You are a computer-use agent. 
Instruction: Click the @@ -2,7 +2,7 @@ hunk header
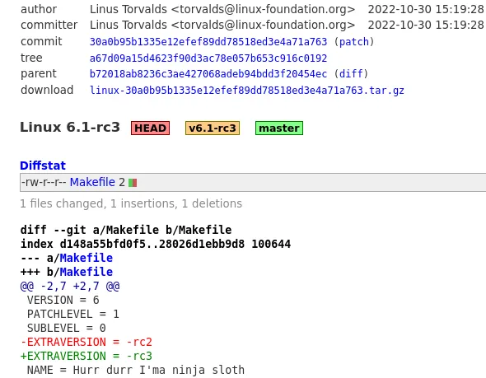pos(70,286)
